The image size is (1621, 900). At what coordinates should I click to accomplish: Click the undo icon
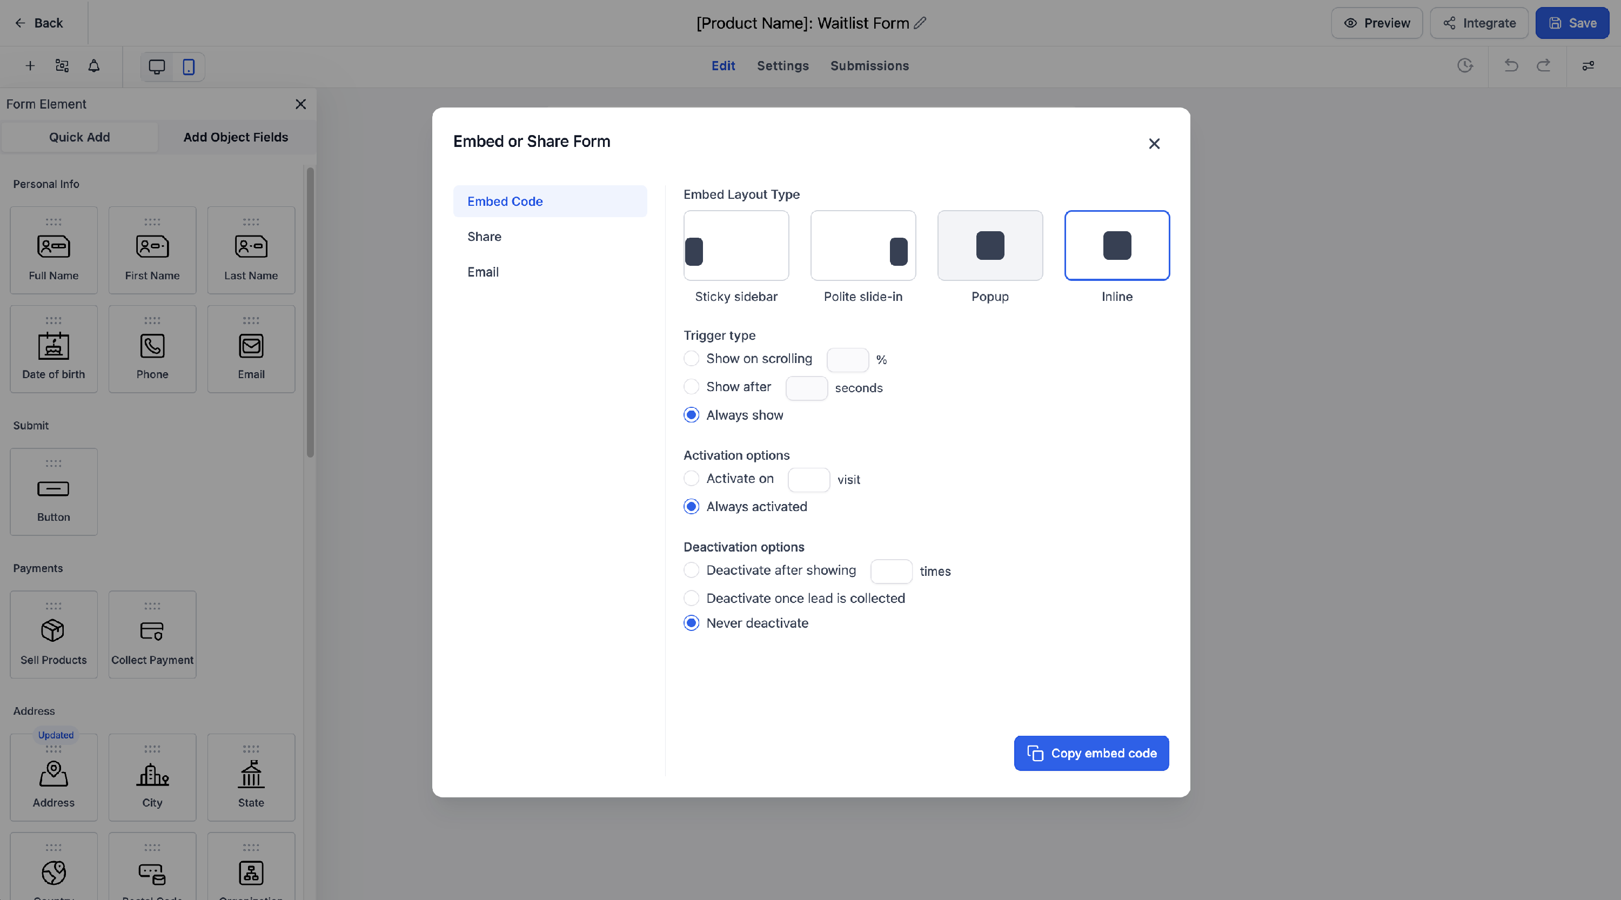pyautogui.click(x=1511, y=65)
